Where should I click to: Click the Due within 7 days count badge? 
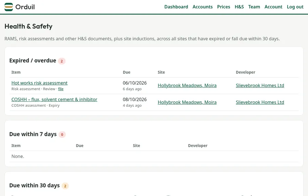[62, 134]
